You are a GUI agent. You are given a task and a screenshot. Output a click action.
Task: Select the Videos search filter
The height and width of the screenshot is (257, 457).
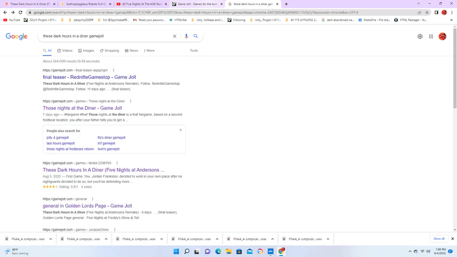click(x=64, y=50)
